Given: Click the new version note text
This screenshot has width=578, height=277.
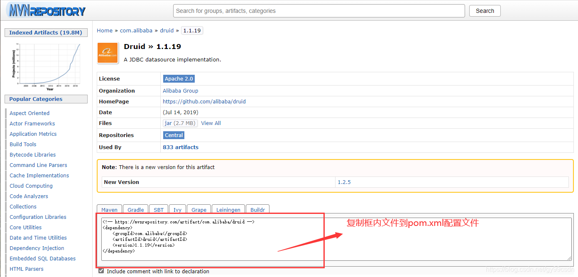Looking at the screenshot, I should coord(158,167).
